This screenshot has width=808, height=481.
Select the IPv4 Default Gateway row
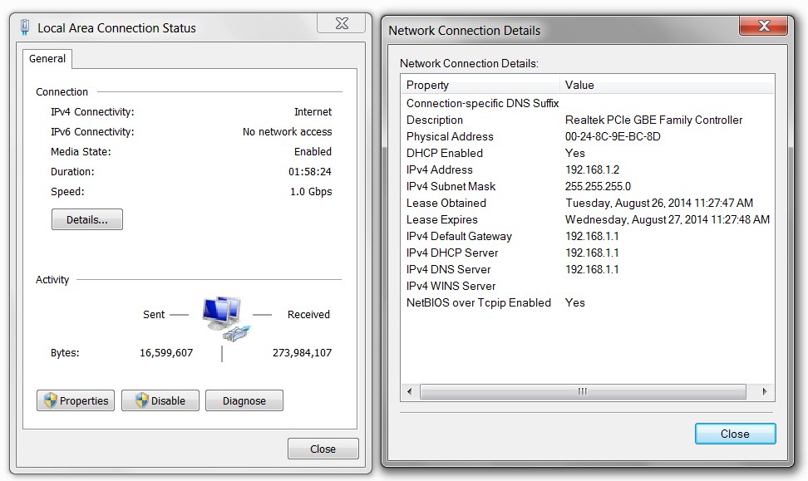pos(588,236)
